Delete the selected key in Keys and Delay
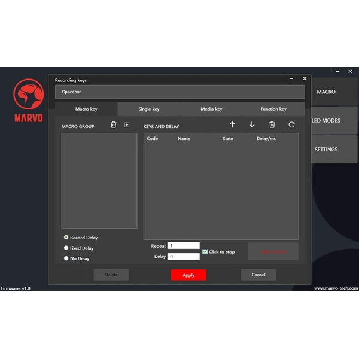Screen dimensions: 359x359 pyautogui.click(x=272, y=125)
